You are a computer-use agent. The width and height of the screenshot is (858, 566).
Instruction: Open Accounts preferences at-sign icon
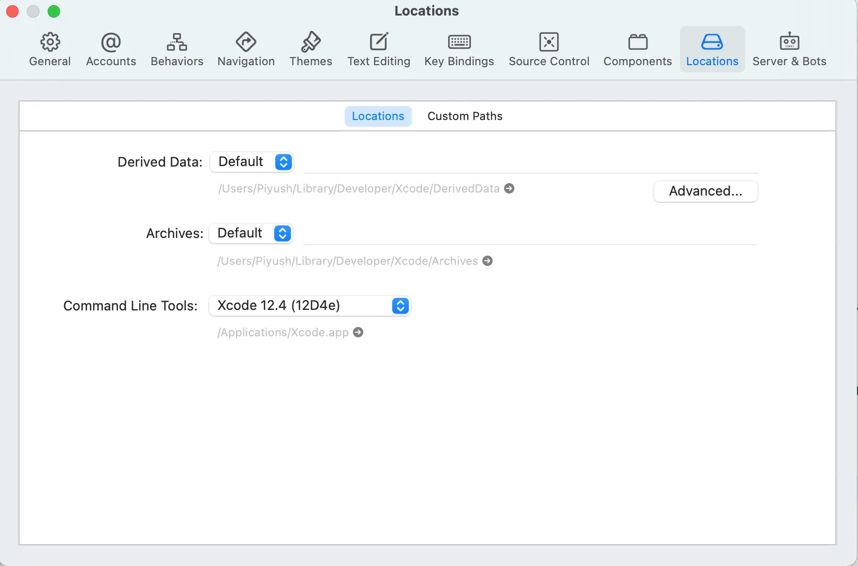111,42
